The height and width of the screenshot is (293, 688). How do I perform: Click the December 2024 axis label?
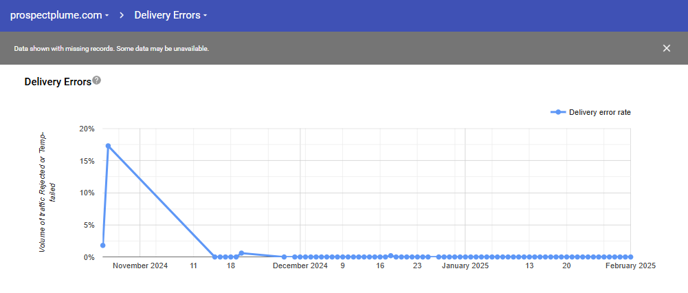(x=300, y=265)
